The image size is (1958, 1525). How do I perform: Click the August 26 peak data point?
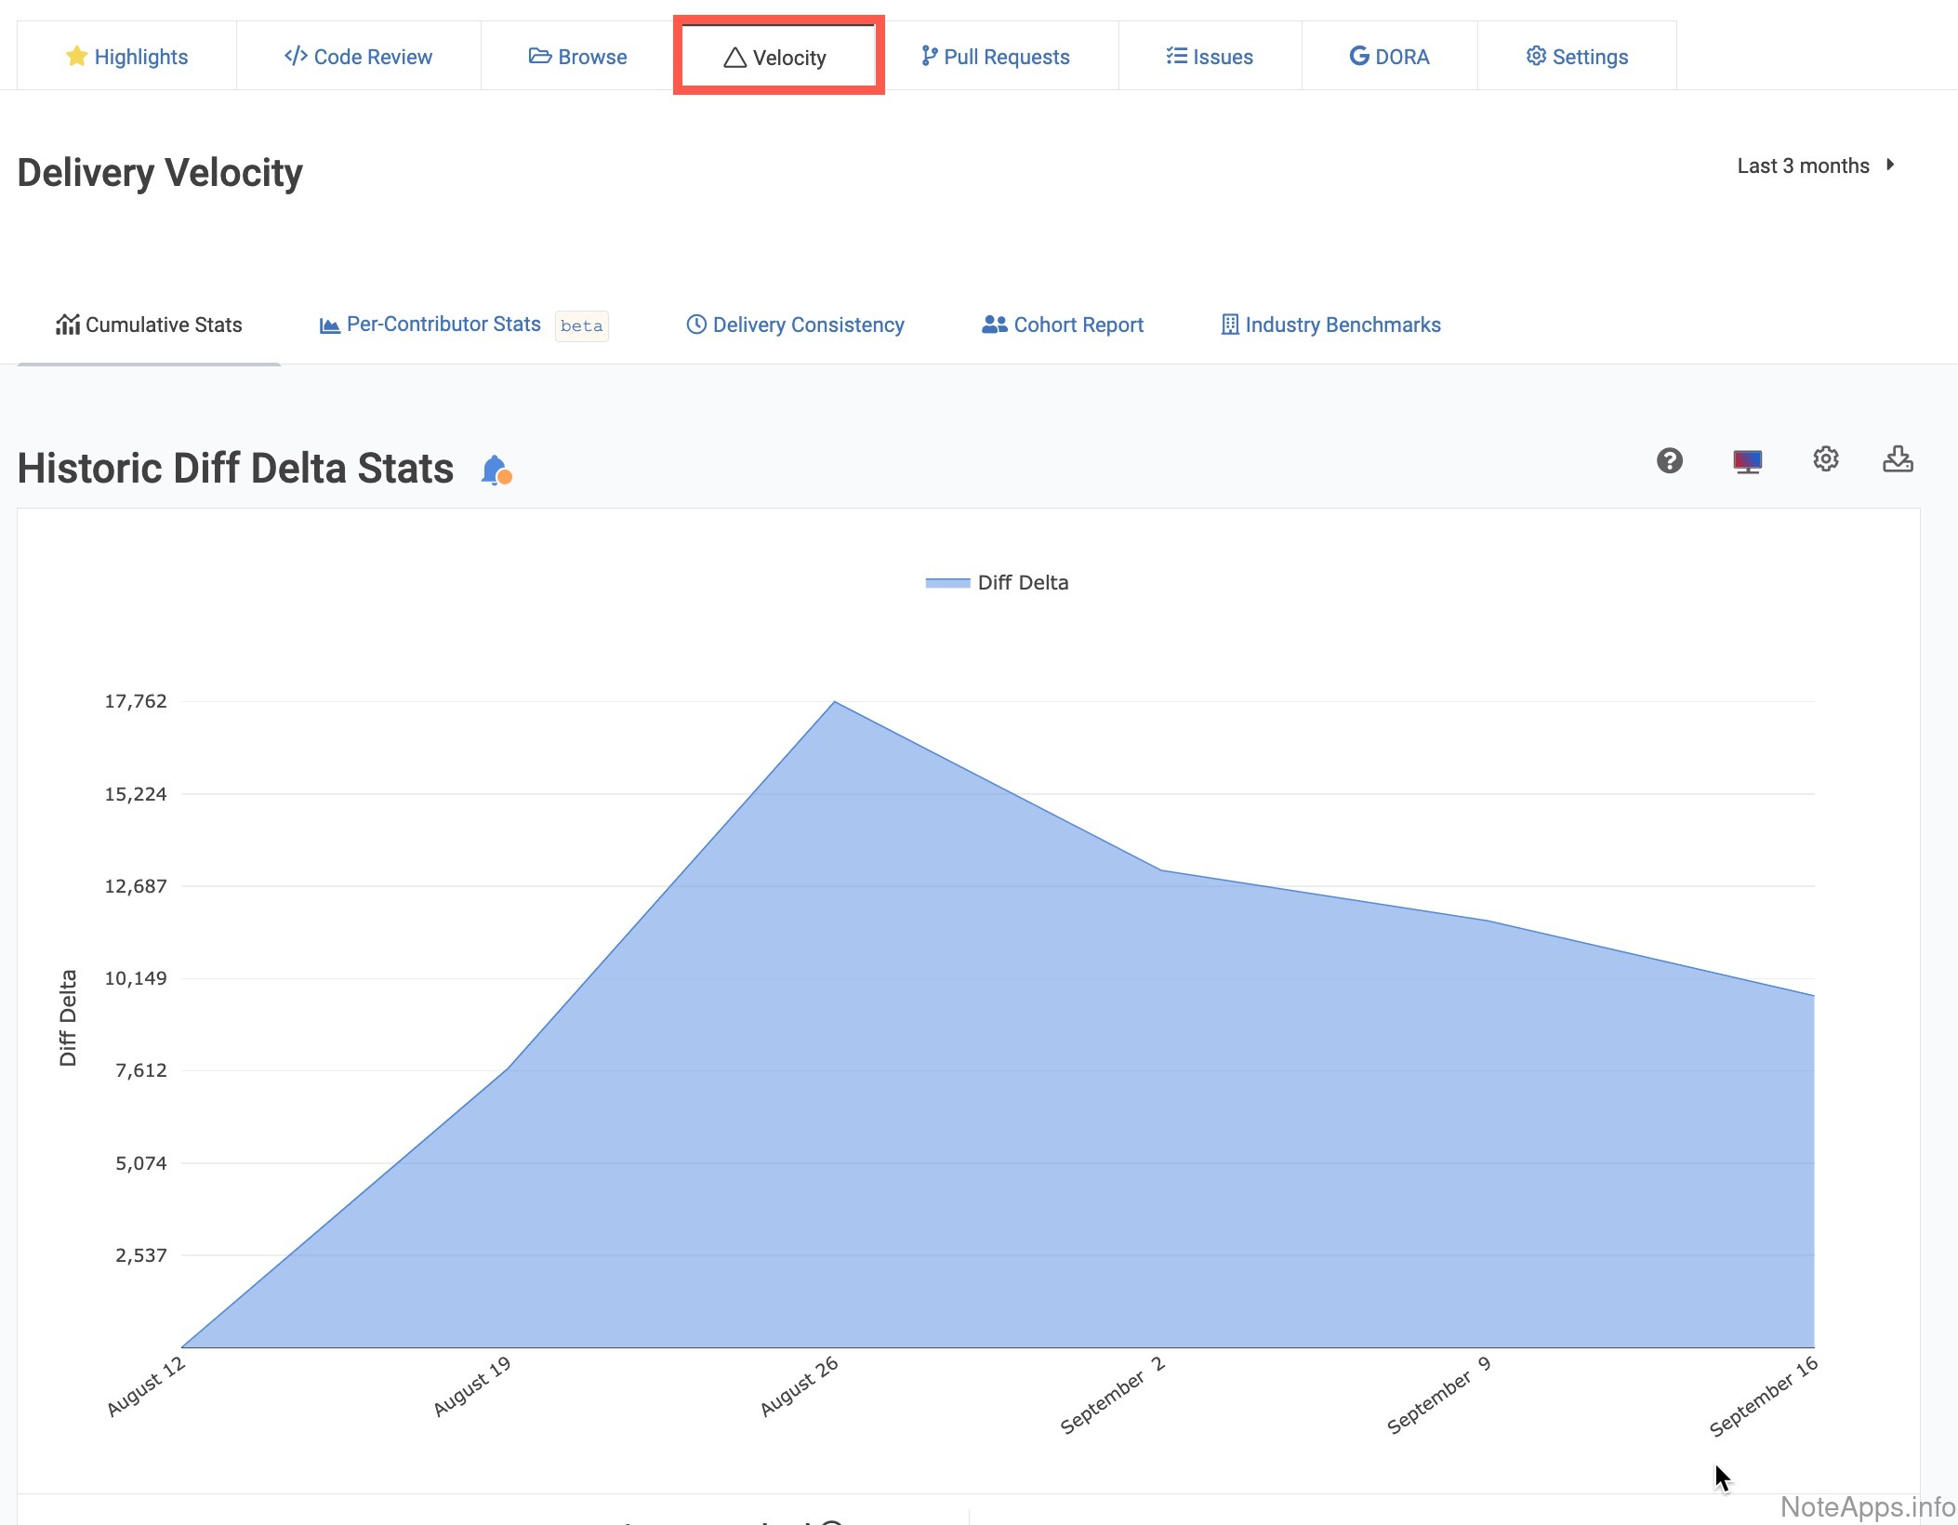[x=835, y=702]
